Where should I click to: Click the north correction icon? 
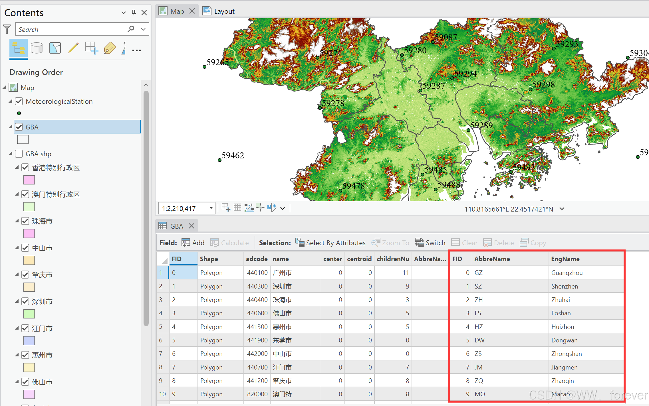coord(272,208)
